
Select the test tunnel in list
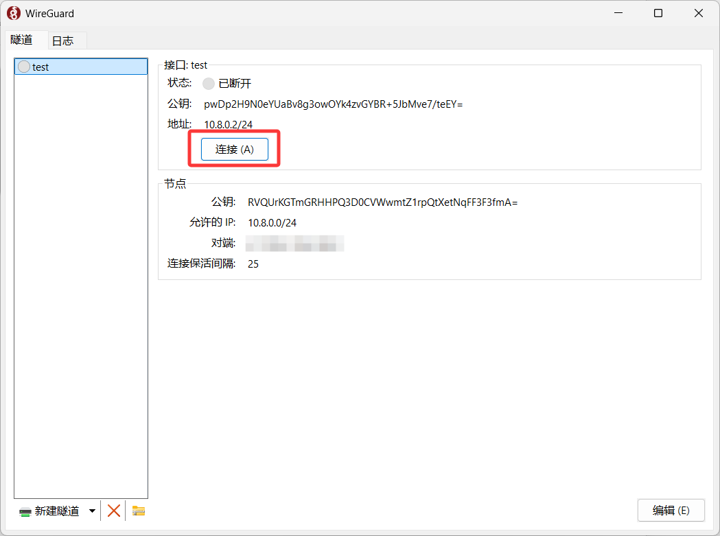pyautogui.click(x=81, y=67)
